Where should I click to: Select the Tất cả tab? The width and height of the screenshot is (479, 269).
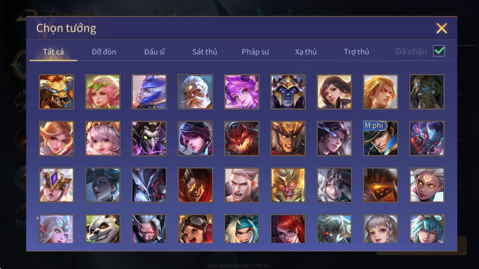(x=53, y=52)
